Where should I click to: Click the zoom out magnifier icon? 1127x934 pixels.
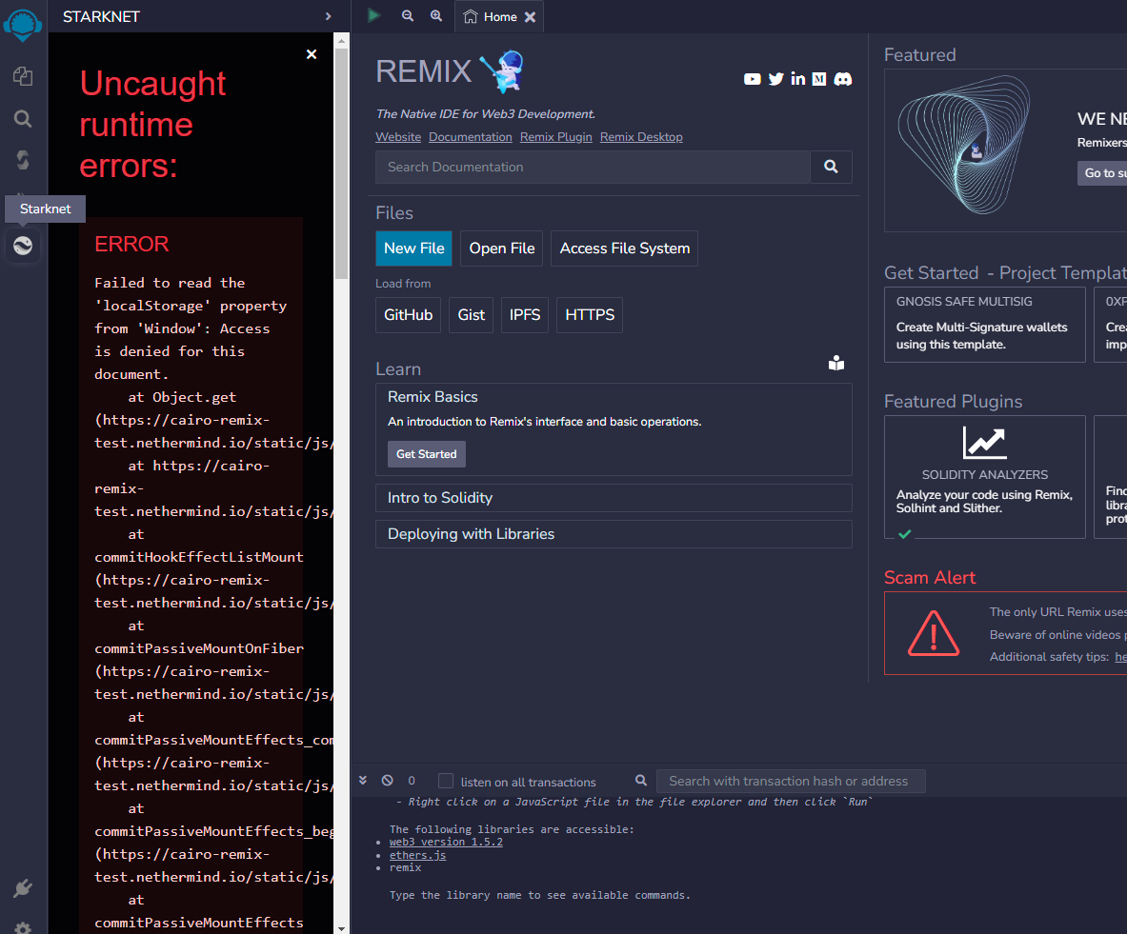pos(408,16)
